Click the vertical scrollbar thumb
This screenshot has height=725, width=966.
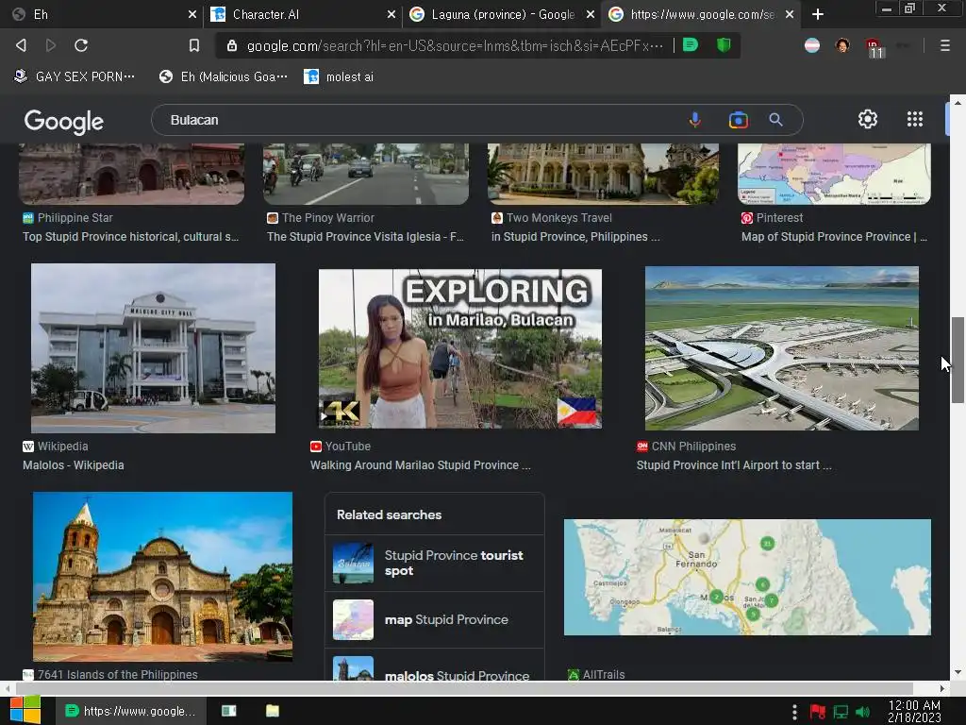pyautogui.click(x=958, y=360)
